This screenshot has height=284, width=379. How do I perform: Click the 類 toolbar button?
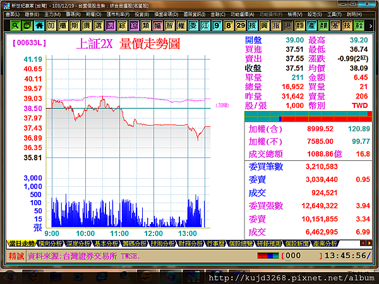point(145,25)
